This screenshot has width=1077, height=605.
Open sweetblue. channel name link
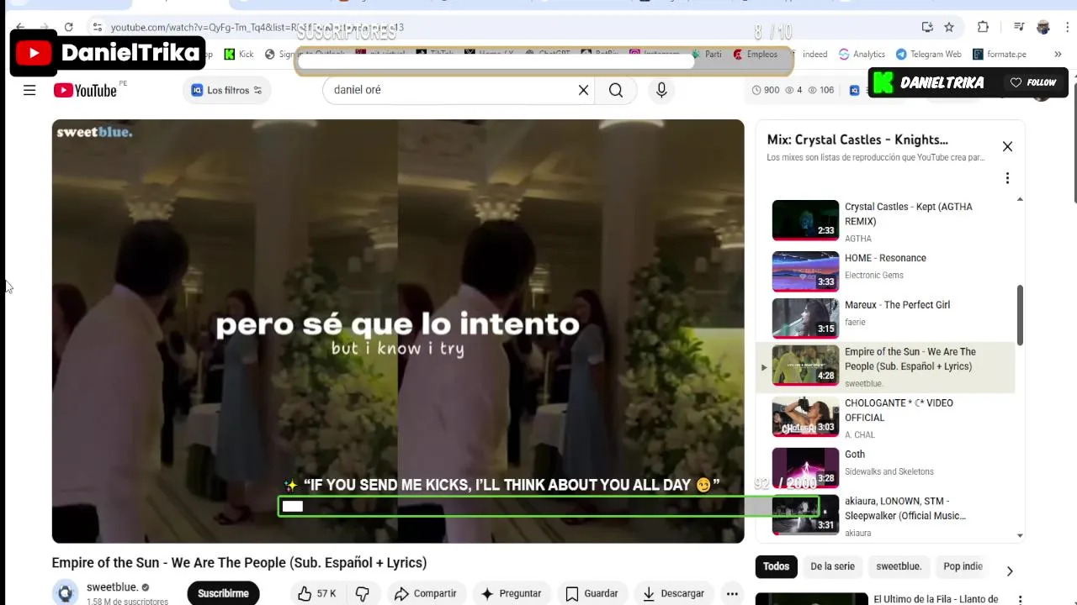(x=112, y=587)
